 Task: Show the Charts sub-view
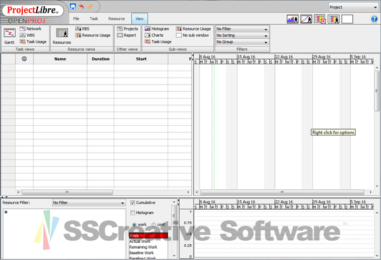[x=154, y=35]
